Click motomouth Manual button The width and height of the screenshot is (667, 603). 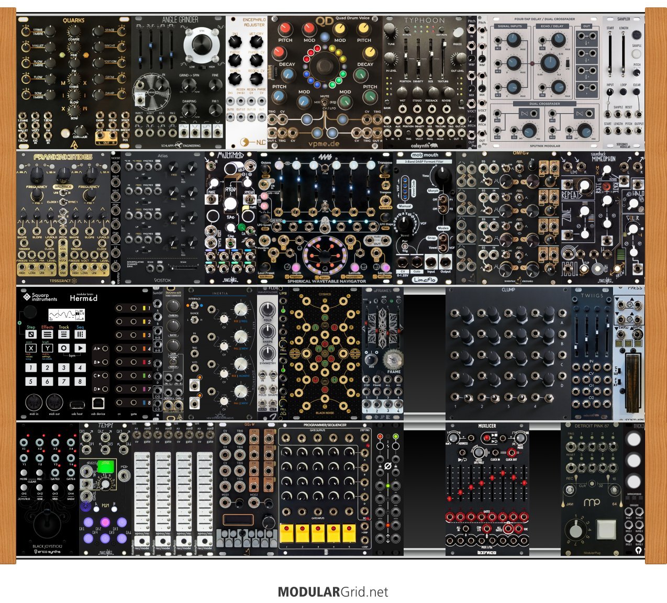(x=405, y=206)
